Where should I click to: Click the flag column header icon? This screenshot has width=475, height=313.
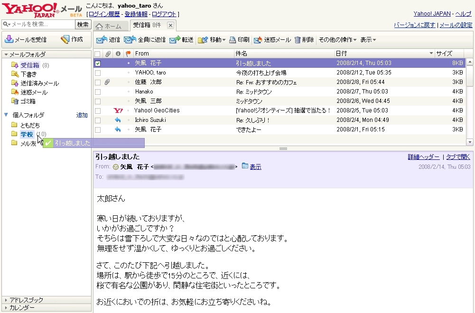coord(128,54)
